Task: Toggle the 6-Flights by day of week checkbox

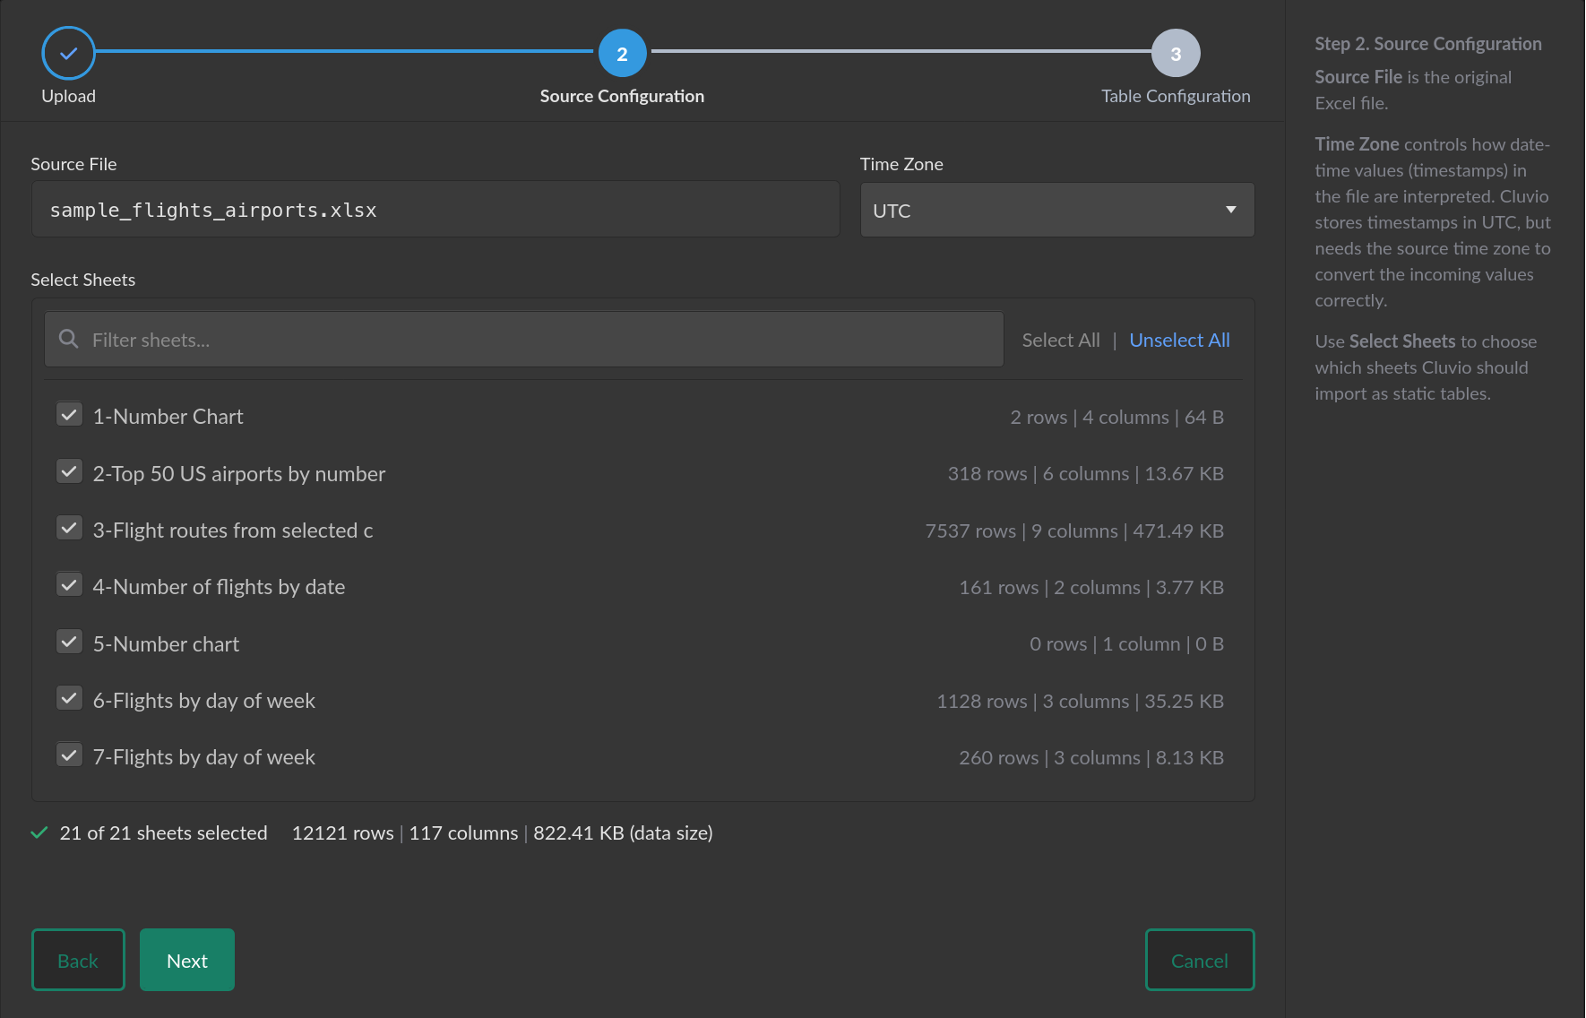Action: 69,698
